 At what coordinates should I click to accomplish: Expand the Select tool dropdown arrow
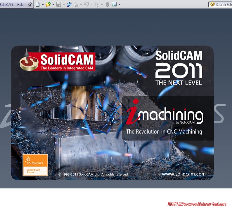pos(102,5)
